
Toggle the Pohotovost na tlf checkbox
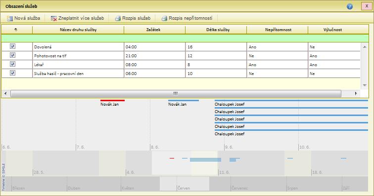click(x=13, y=55)
